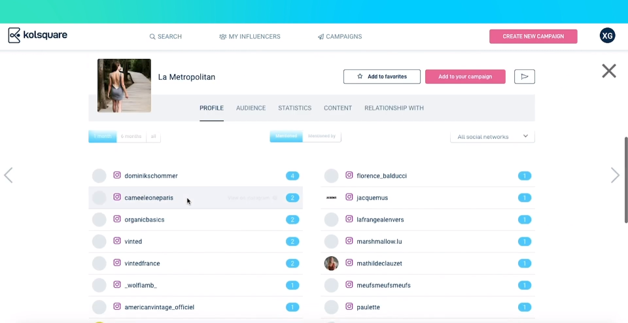
Task: Click Instagram icon next to meufsmeufsmeufs
Action: [x=349, y=284]
